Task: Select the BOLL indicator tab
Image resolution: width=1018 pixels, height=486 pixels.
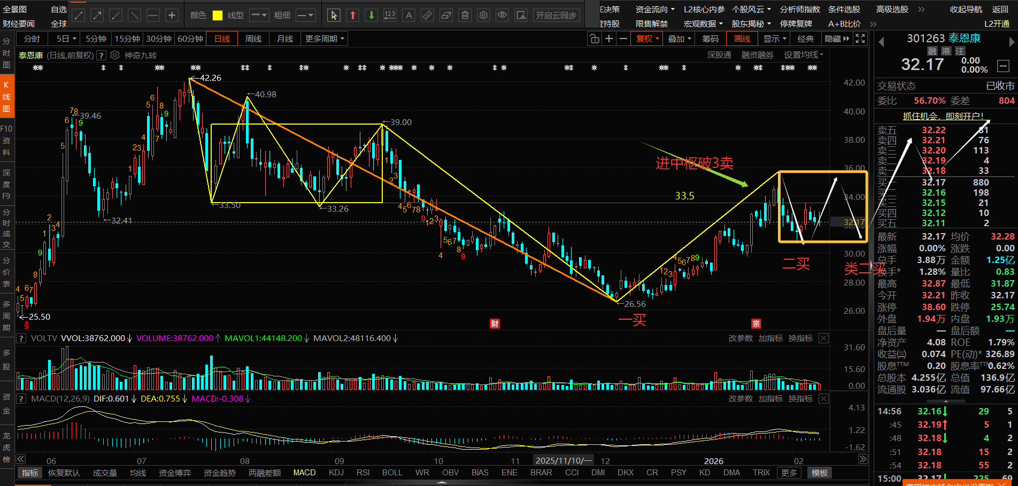Action: (x=392, y=473)
